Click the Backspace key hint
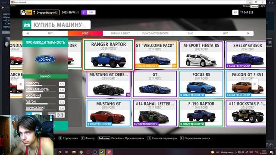Viewport: 276px width, 155px height. point(104,138)
